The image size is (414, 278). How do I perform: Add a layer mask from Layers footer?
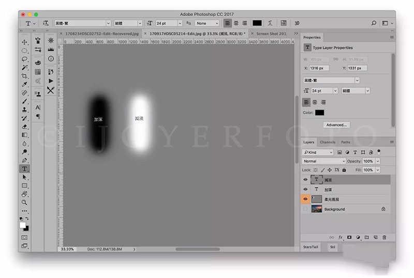pyautogui.click(x=349, y=237)
